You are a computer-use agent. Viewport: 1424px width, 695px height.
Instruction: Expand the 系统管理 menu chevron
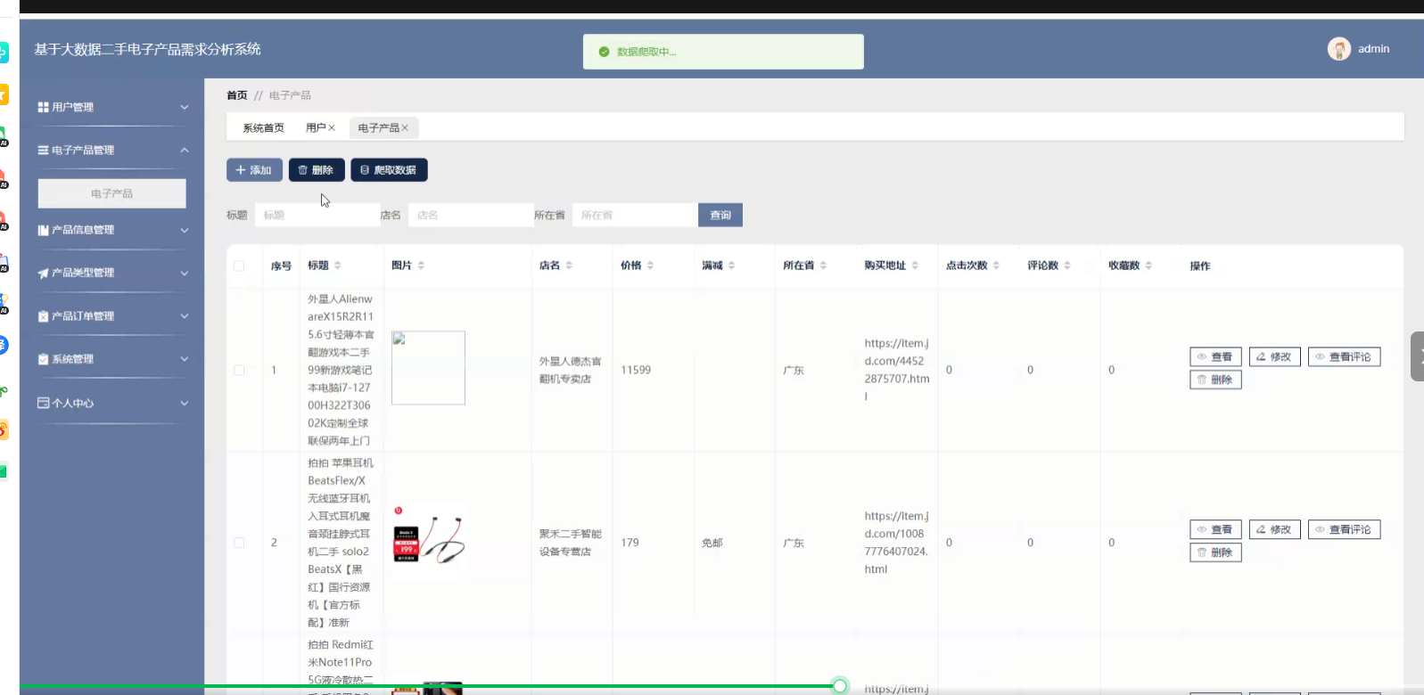pos(185,359)
